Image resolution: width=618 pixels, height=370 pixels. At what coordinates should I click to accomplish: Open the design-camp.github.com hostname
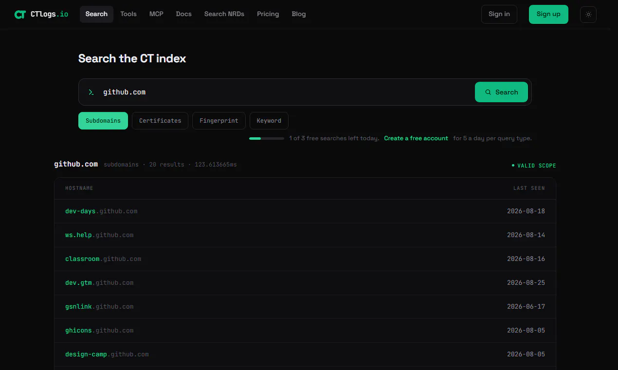coord(107,354)
